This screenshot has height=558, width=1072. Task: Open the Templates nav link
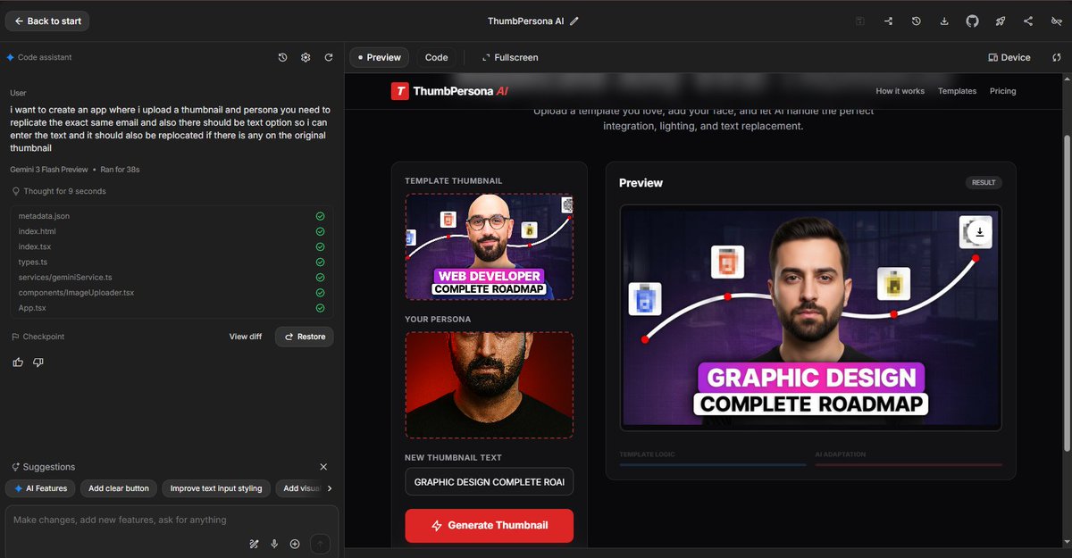tap(957, 91)
